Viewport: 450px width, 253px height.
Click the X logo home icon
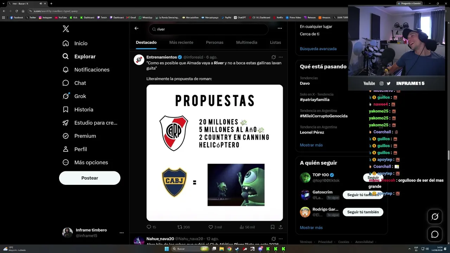coord(66,29)
